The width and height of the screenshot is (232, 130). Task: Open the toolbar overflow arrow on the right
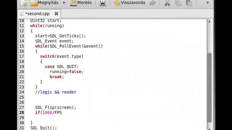208,3
